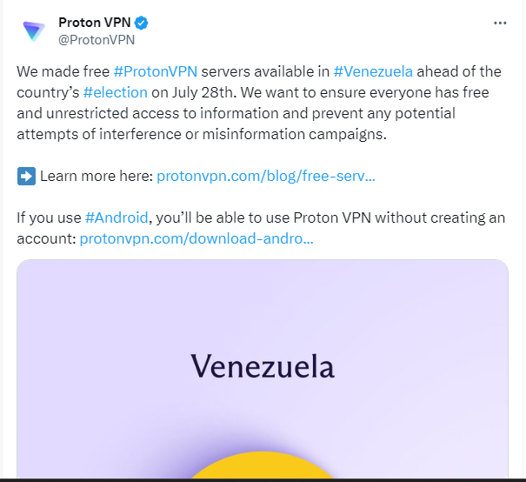The height and width of the screenshot is (482, 526).
Task: Select the #election hashtag
Action: click(116, 92)
